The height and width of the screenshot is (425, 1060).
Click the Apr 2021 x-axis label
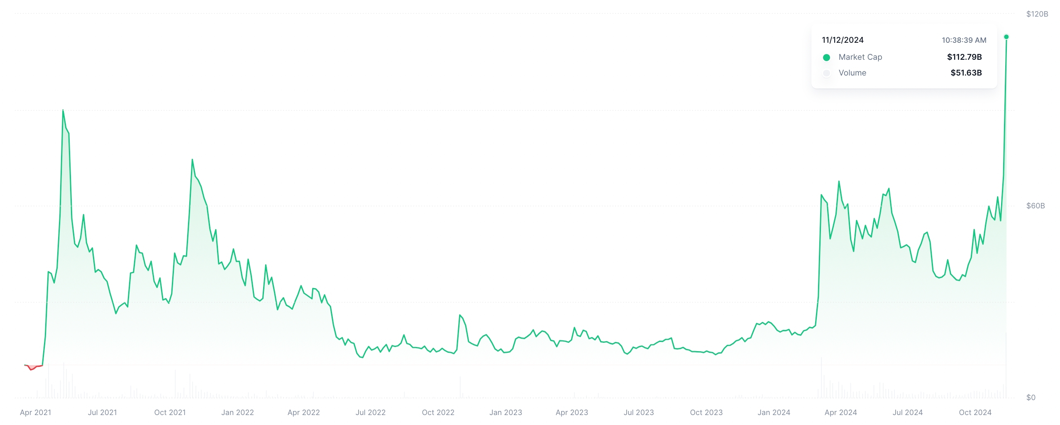[x=36, y=413]
